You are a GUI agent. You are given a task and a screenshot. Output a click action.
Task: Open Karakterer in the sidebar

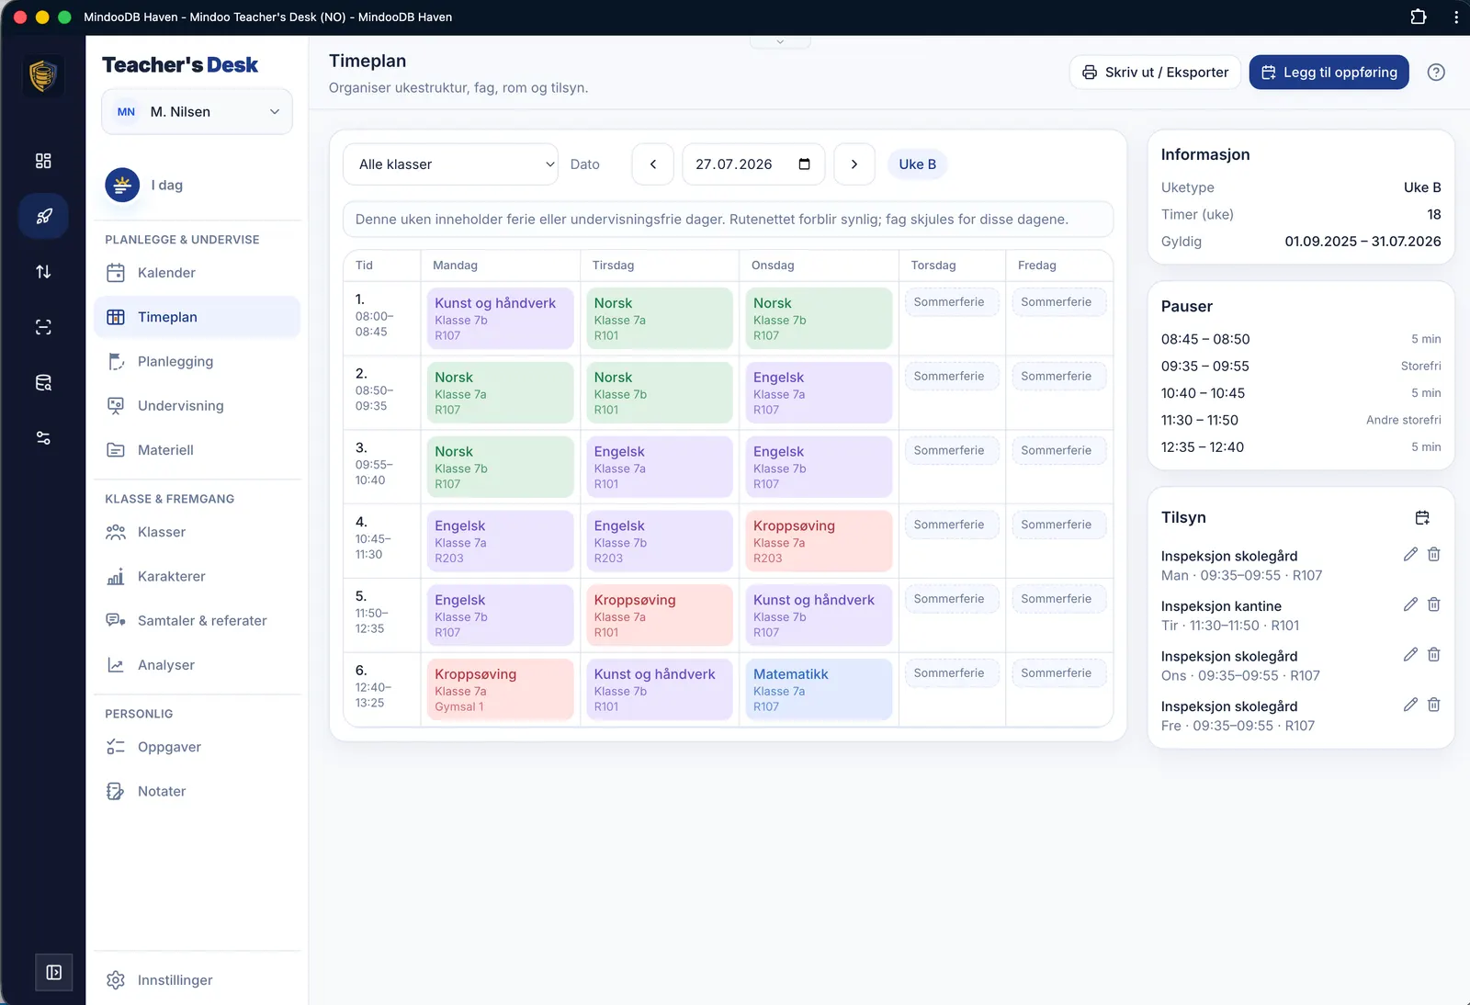click(198, 577)
